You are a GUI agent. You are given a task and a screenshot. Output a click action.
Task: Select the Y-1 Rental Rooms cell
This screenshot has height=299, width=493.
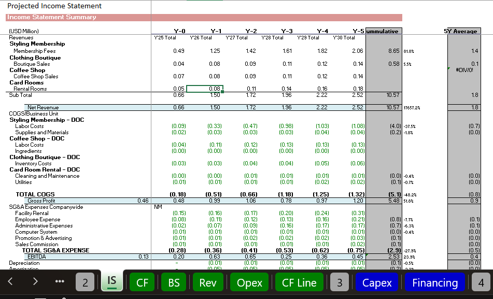205,89
